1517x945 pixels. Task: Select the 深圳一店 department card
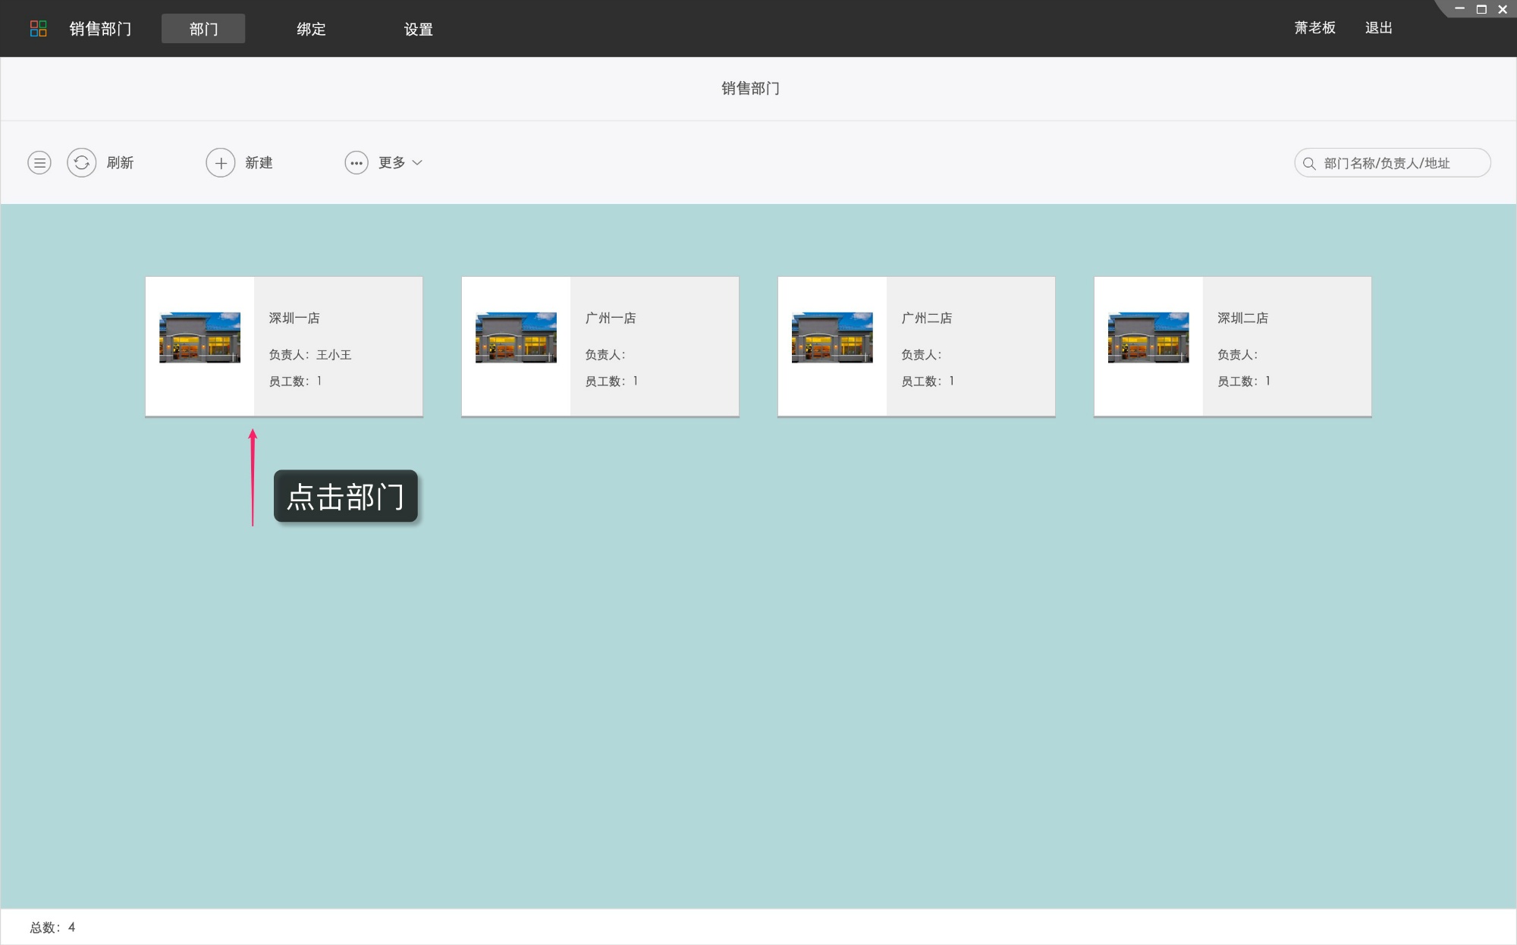284,346
